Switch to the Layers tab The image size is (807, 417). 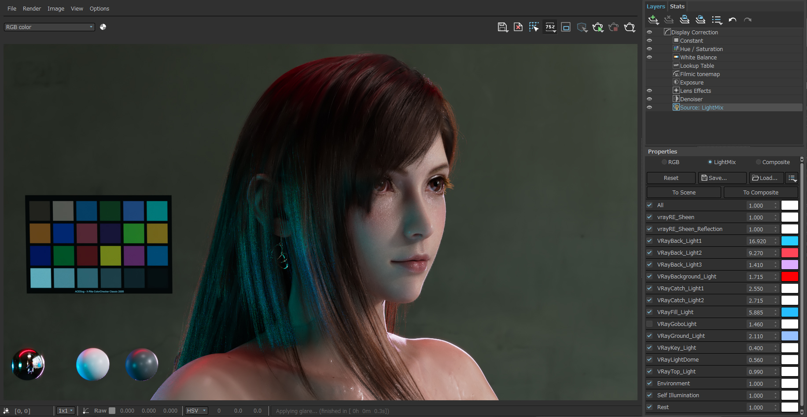click(x=656, y=6)
